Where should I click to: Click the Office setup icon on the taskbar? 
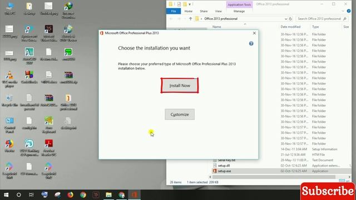pos(135,195)
